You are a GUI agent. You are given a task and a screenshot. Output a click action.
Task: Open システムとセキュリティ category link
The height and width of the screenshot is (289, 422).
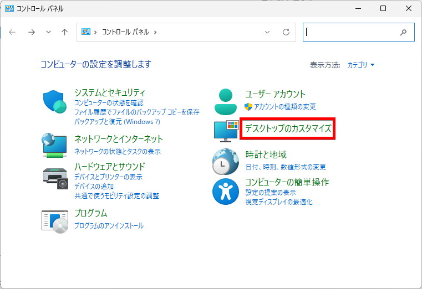(110, 92)
